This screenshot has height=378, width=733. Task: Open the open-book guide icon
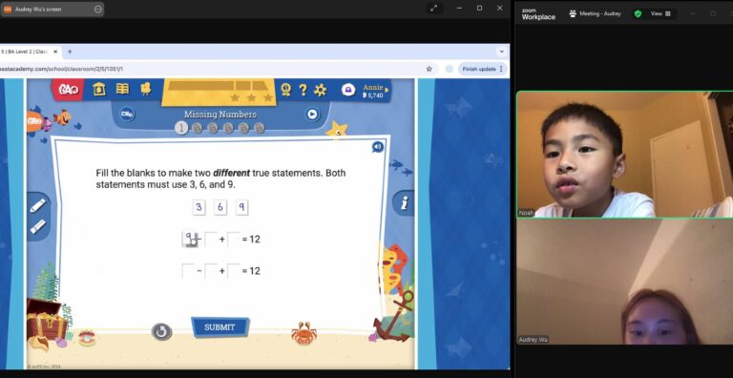click(122, 89)
